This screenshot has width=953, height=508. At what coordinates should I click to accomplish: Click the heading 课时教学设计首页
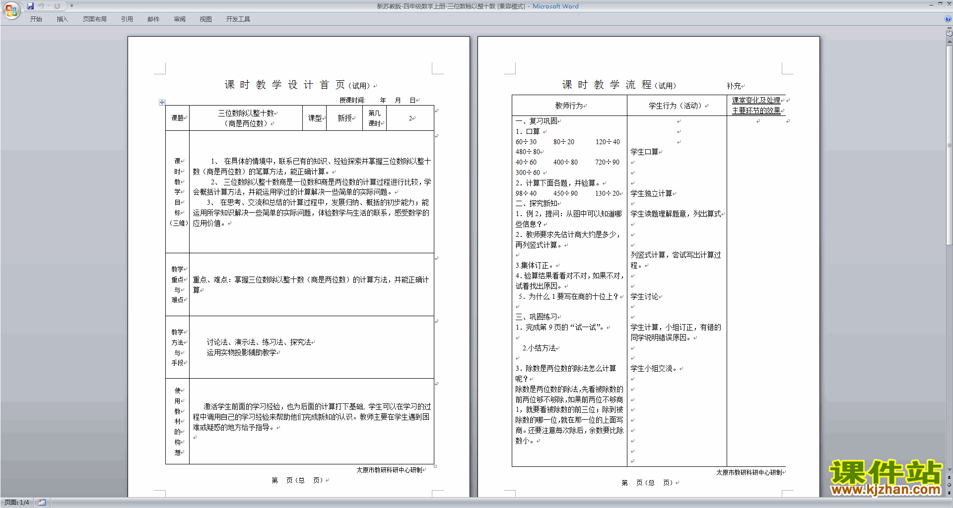point(285,85)
